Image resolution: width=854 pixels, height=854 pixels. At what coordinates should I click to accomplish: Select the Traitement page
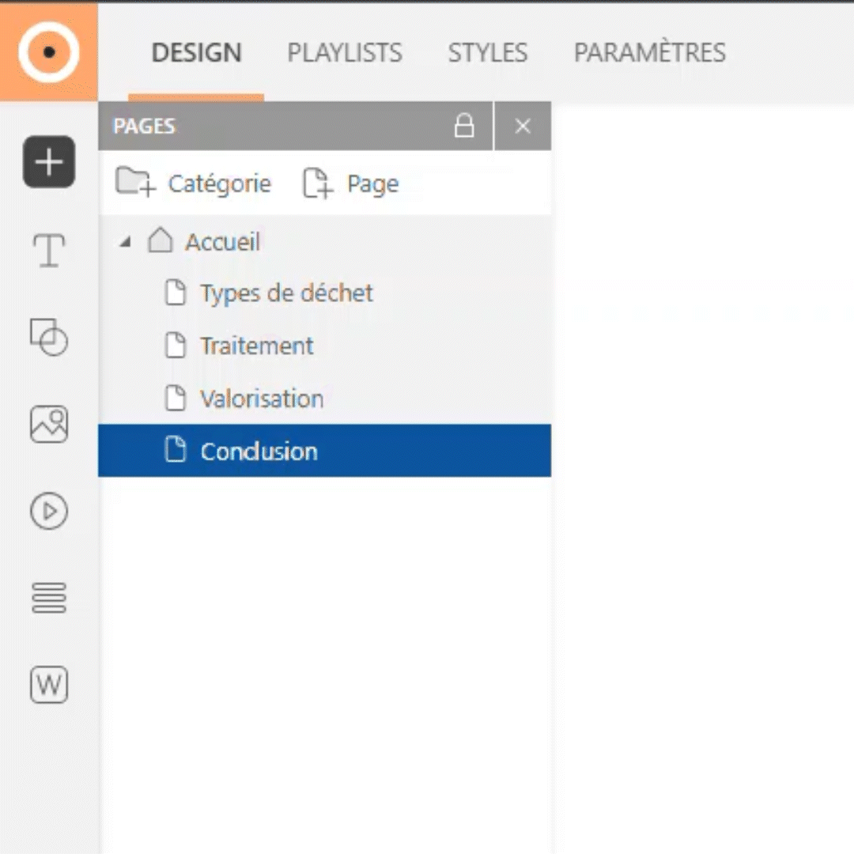click(255, 346)
